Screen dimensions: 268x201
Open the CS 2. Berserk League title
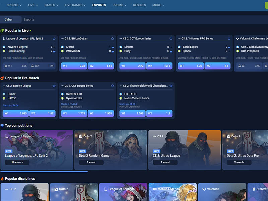tap(19, 86)
